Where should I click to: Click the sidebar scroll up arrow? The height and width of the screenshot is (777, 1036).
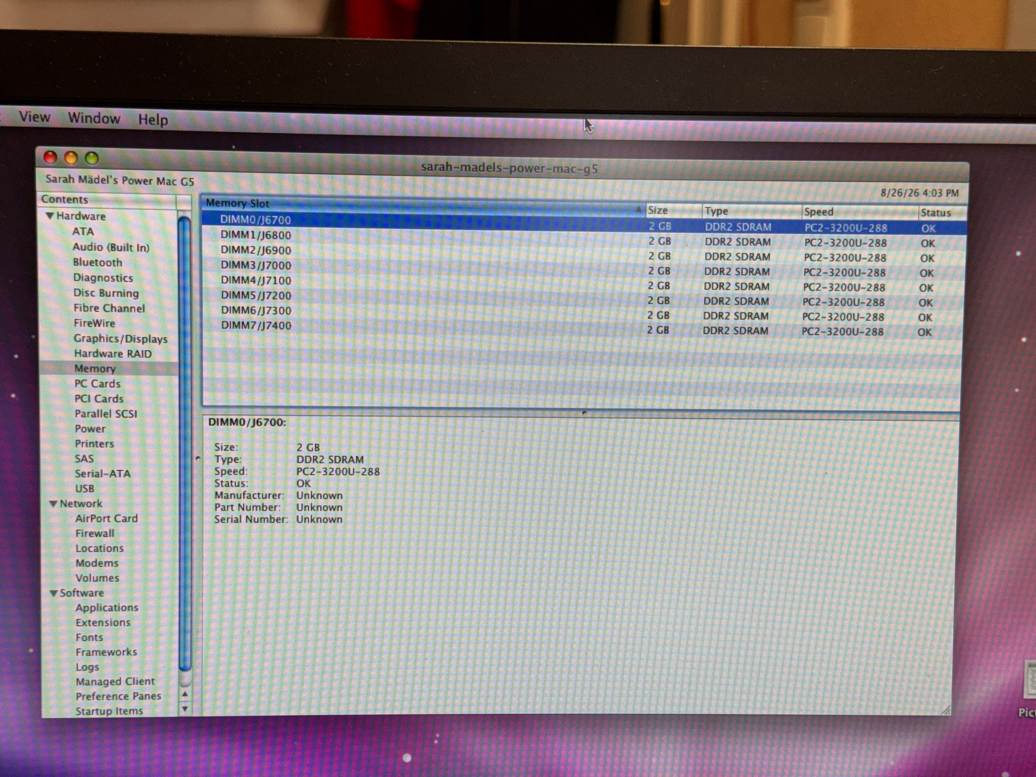click(185, 695)
